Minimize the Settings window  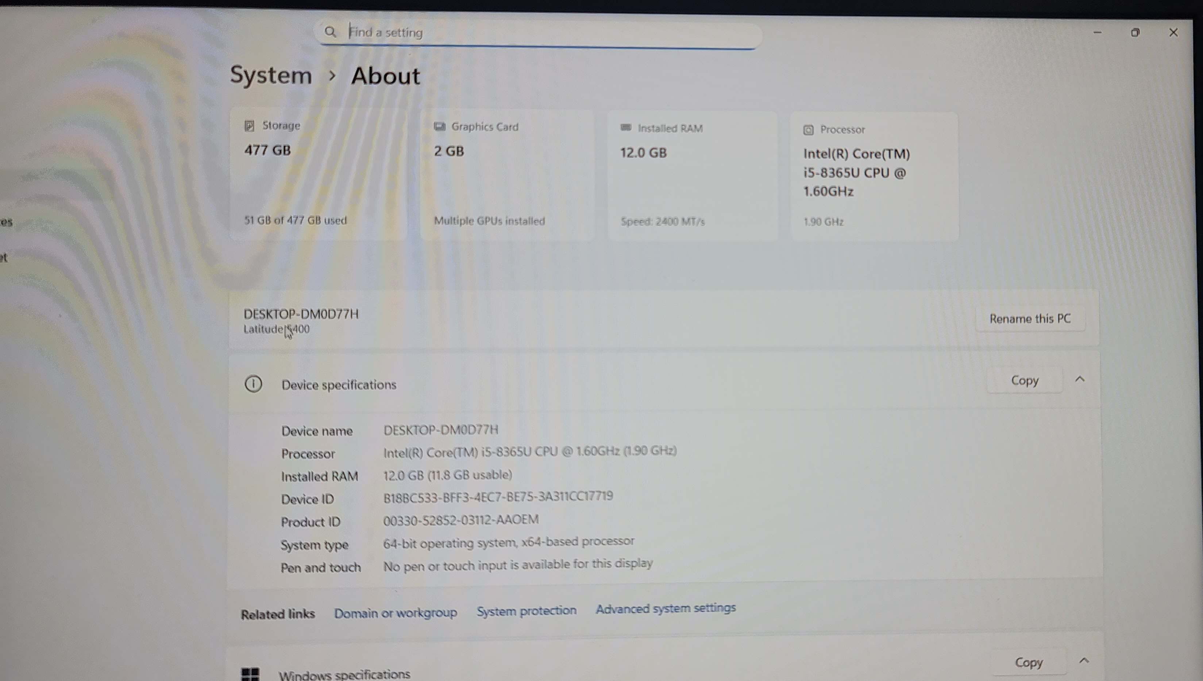(1098, 32)
